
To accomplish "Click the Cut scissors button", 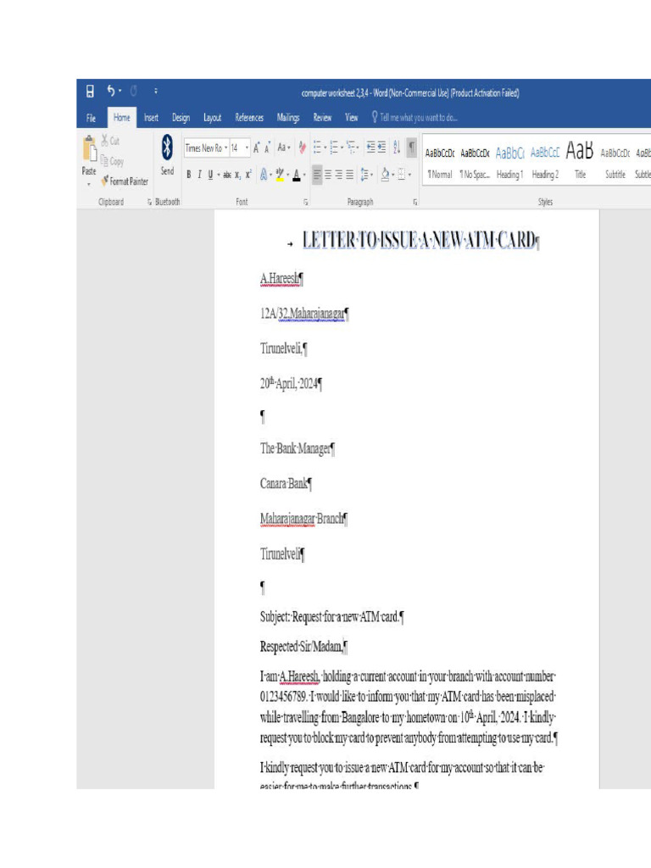I will coord(110,142).
